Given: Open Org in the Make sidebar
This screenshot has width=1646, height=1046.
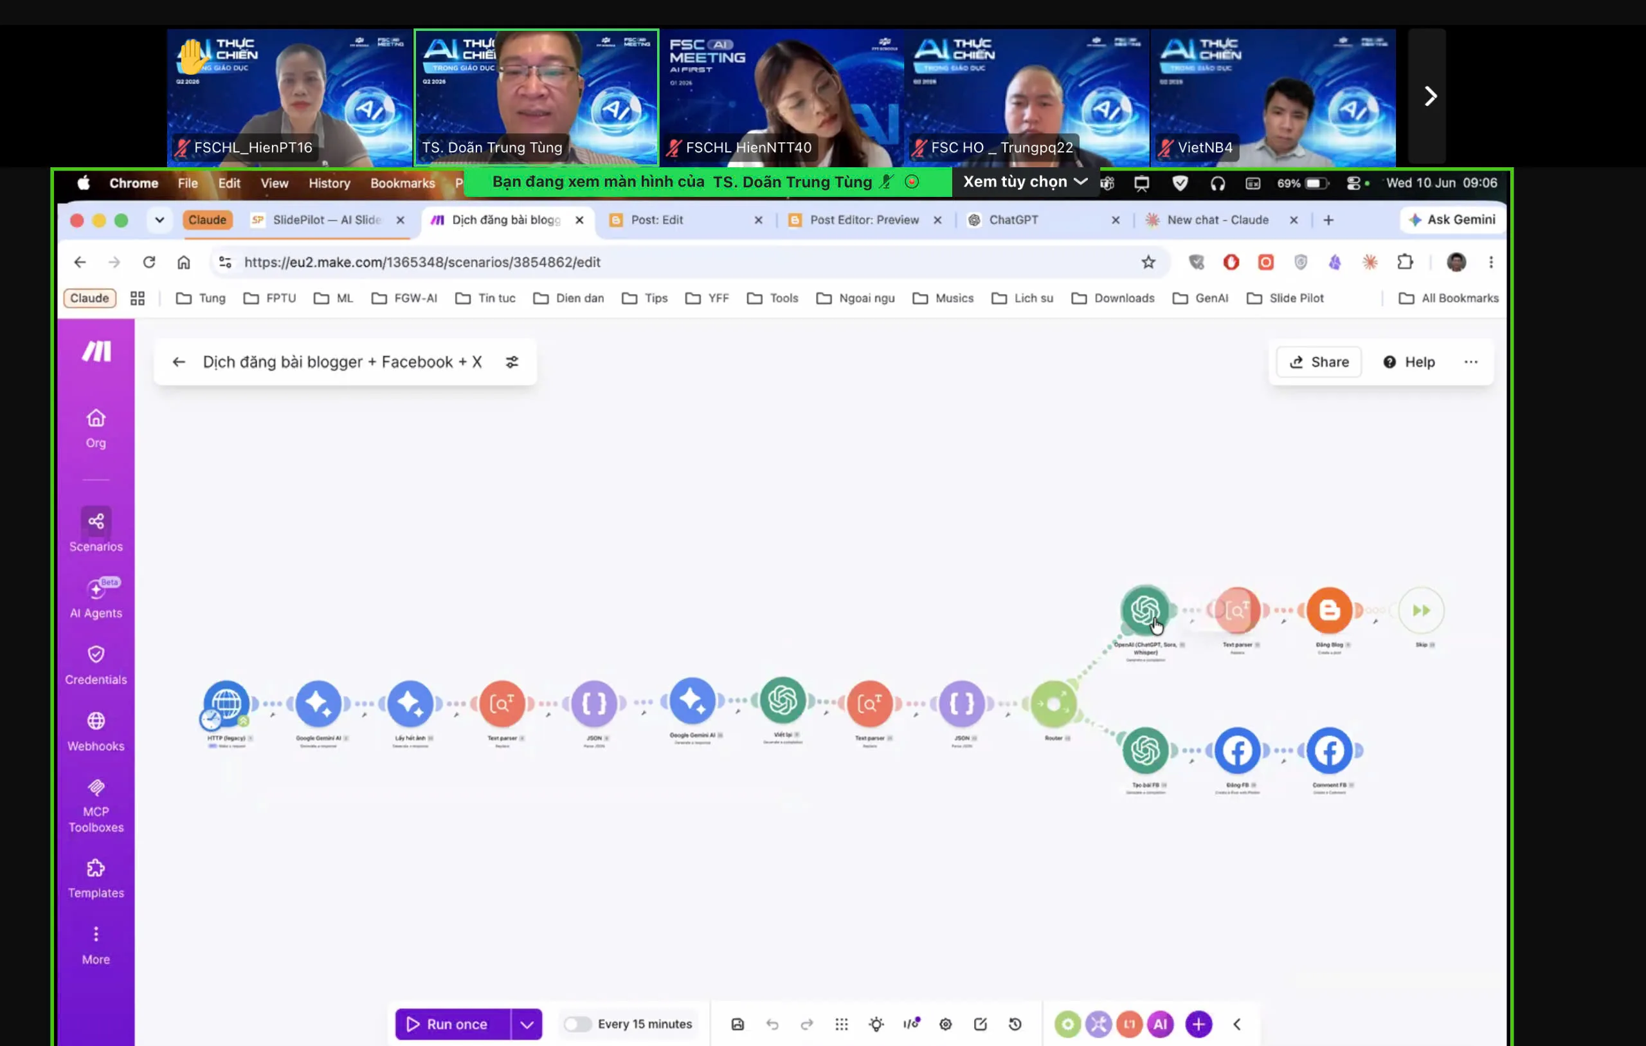Looking at the screenshot, I should [x=96, y=429].
